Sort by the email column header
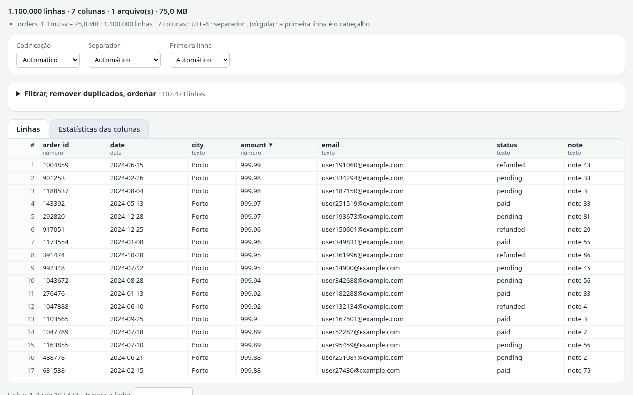Viewport: 633px width, 395px height. [x=406, y=149]
